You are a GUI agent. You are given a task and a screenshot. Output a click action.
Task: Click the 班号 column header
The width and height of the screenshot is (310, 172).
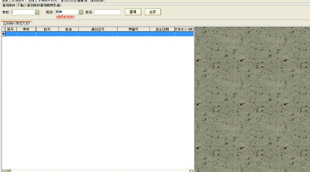click(x=47, y=29)
